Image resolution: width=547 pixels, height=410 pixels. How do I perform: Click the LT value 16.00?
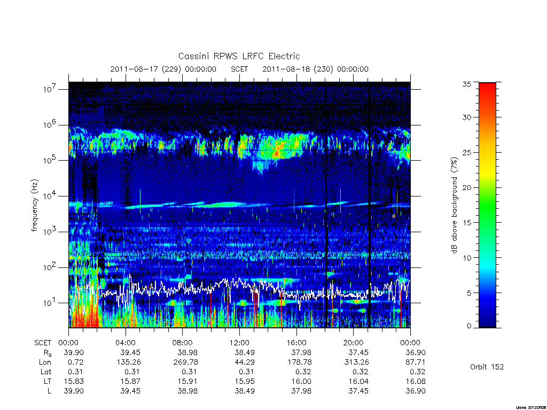tap(301, 381)
